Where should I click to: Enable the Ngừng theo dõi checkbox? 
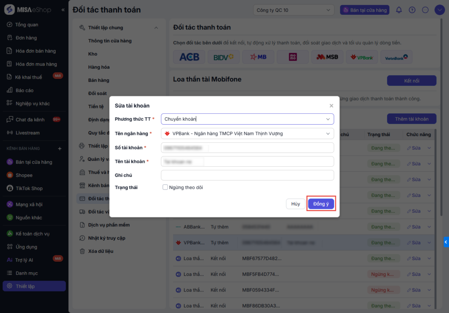[x=165, y=187]
